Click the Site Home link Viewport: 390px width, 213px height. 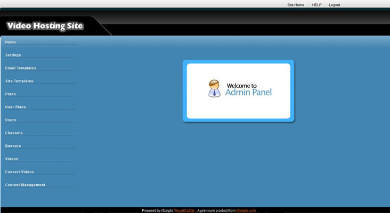296,5
